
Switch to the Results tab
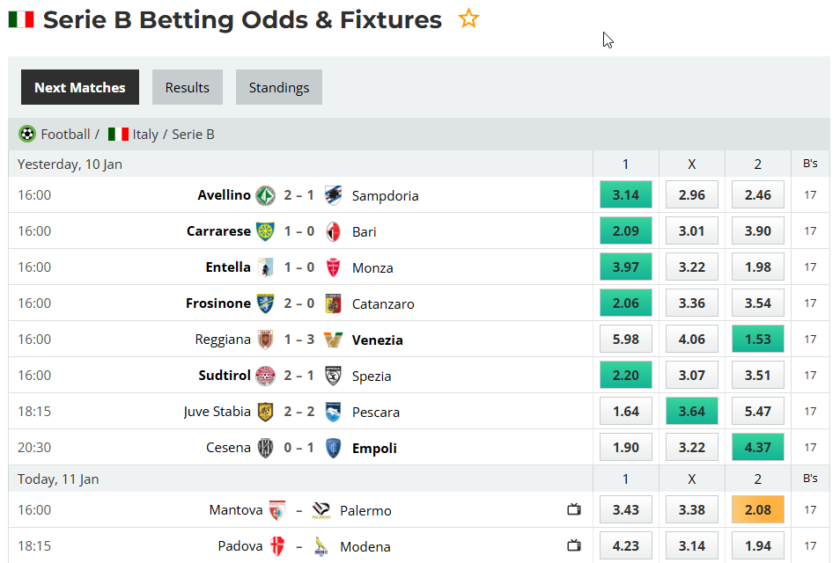pos(187,86)
